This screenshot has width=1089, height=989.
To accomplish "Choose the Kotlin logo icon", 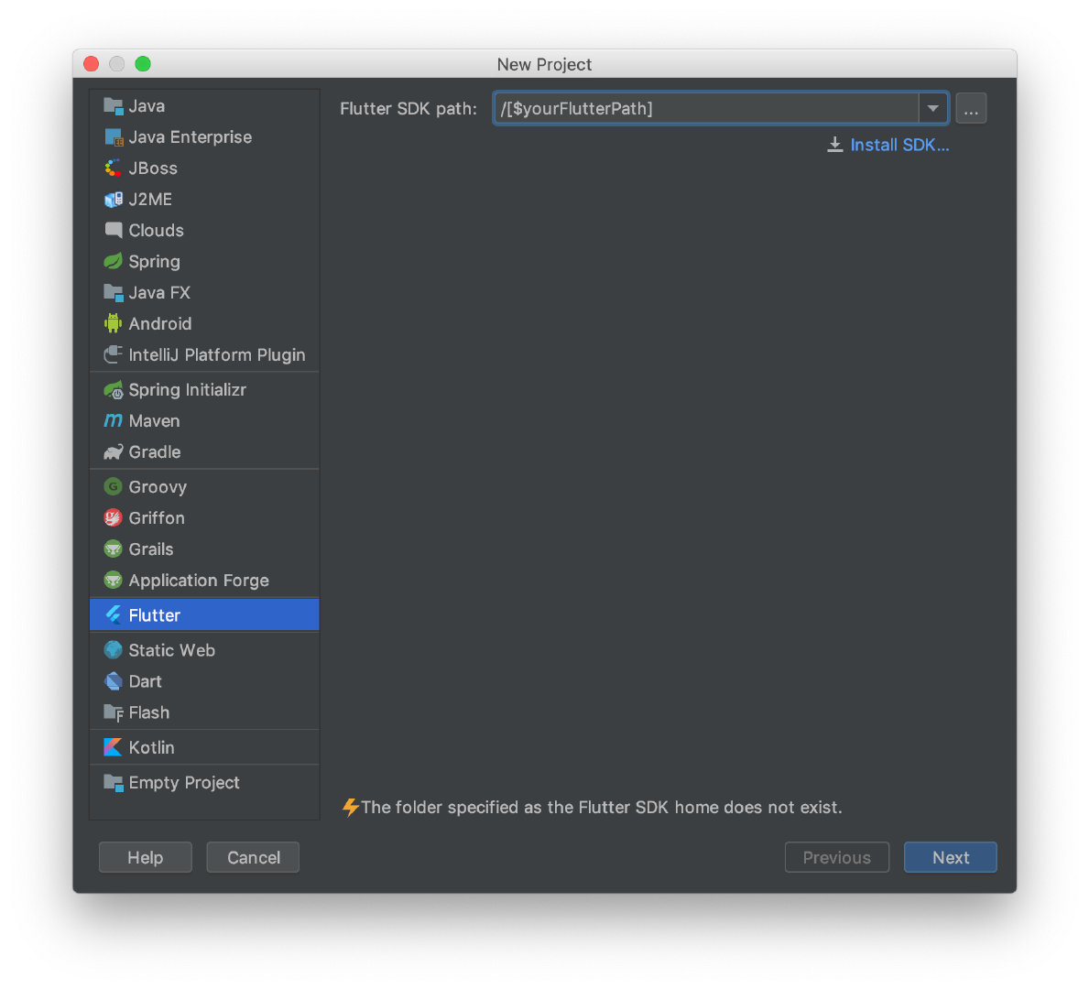I will click(114, 747).
